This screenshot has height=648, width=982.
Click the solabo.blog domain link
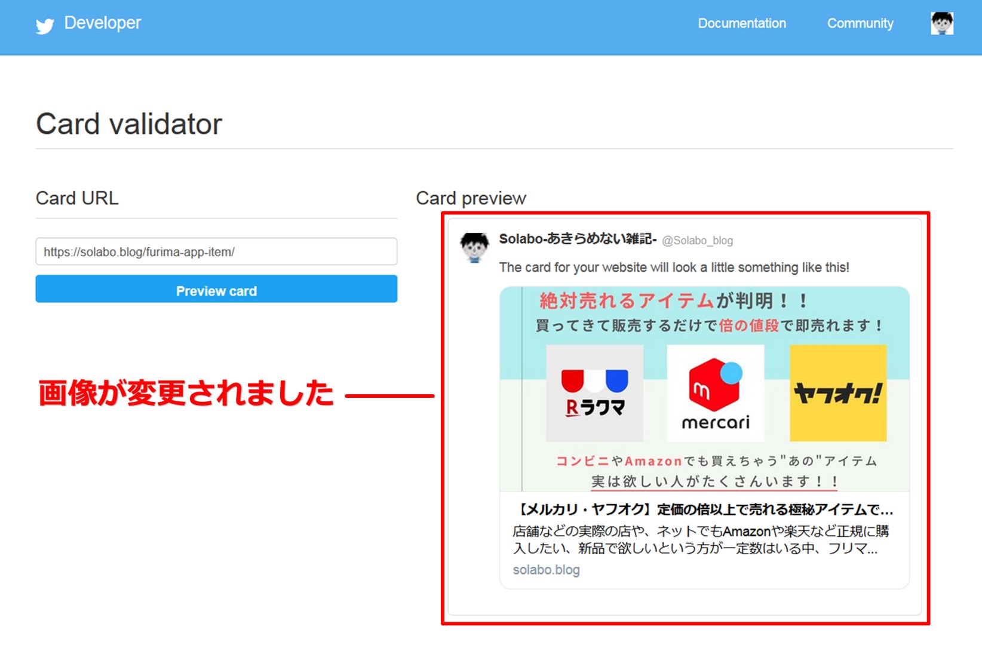[546, 570]
